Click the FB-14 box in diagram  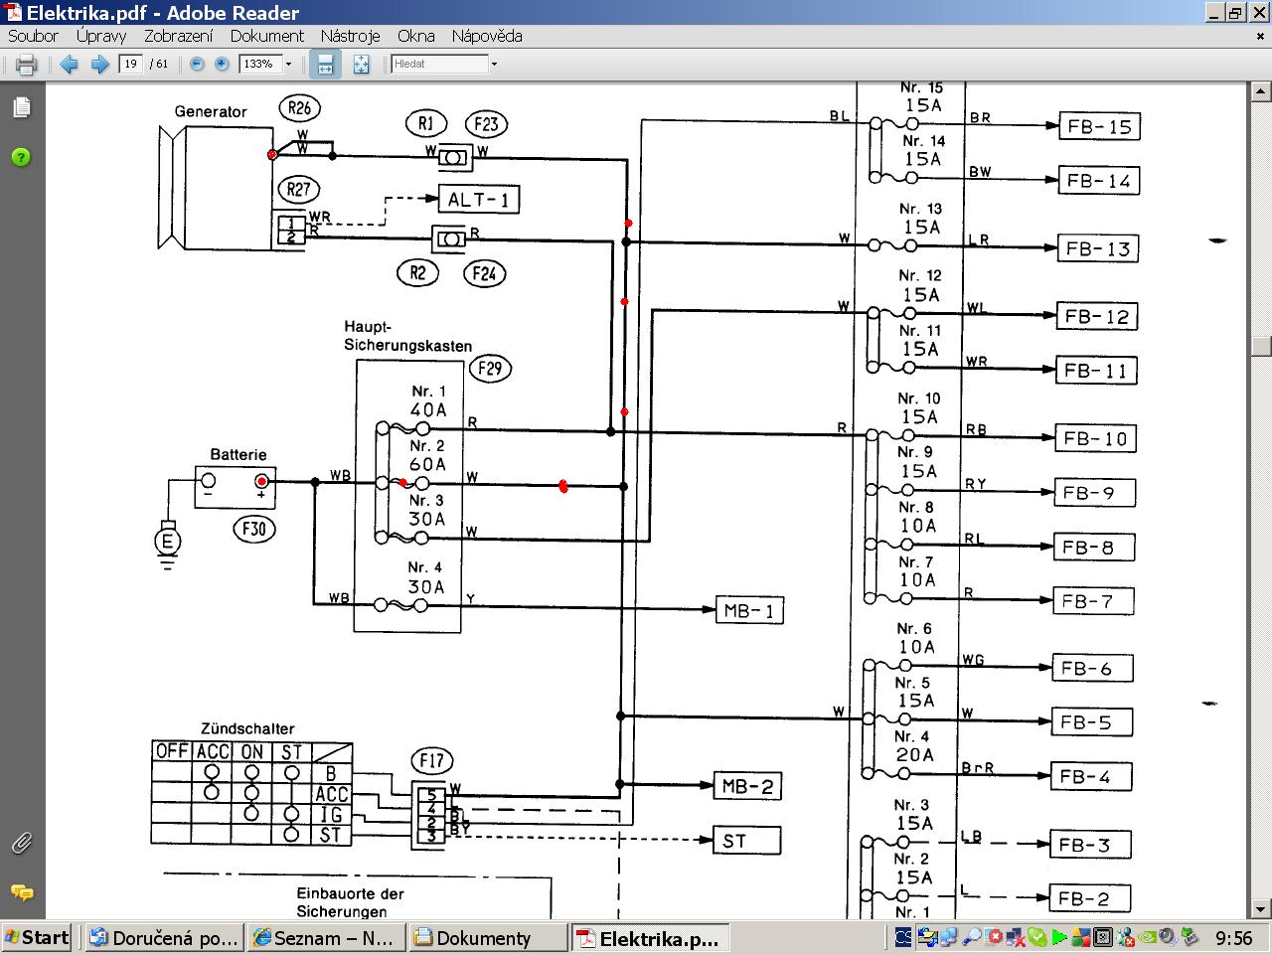(x=1098, y=181)
